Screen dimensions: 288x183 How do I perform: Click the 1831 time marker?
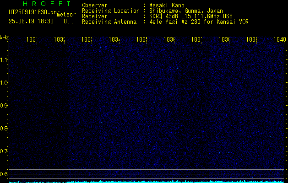tap(32, 39)
